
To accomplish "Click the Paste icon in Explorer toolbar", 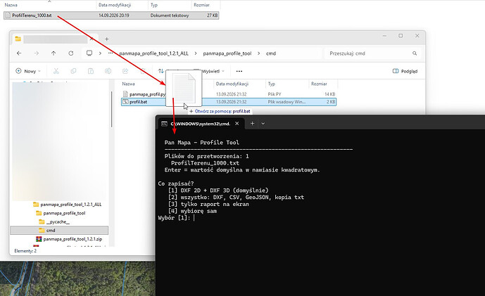I will (x=91, y=71).
